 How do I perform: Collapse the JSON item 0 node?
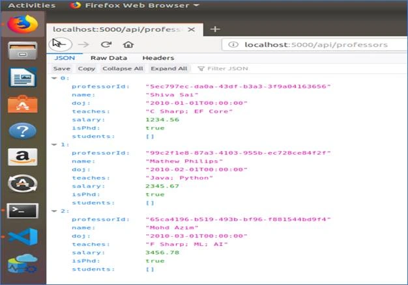(54, 78)
